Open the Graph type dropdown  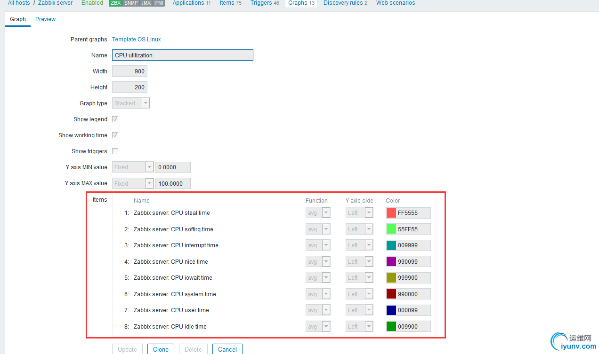tap(131, 103)
